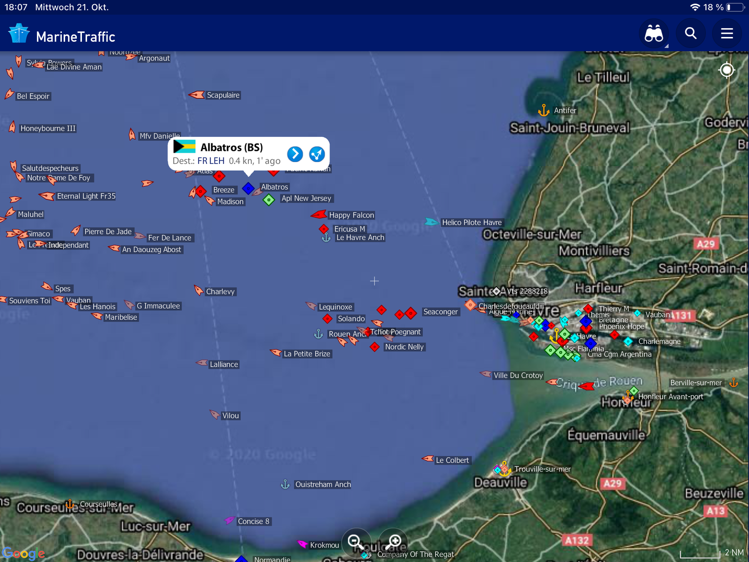Open Albatros vessel details arrow
This screenshot has width=749, height=562.
295,154
